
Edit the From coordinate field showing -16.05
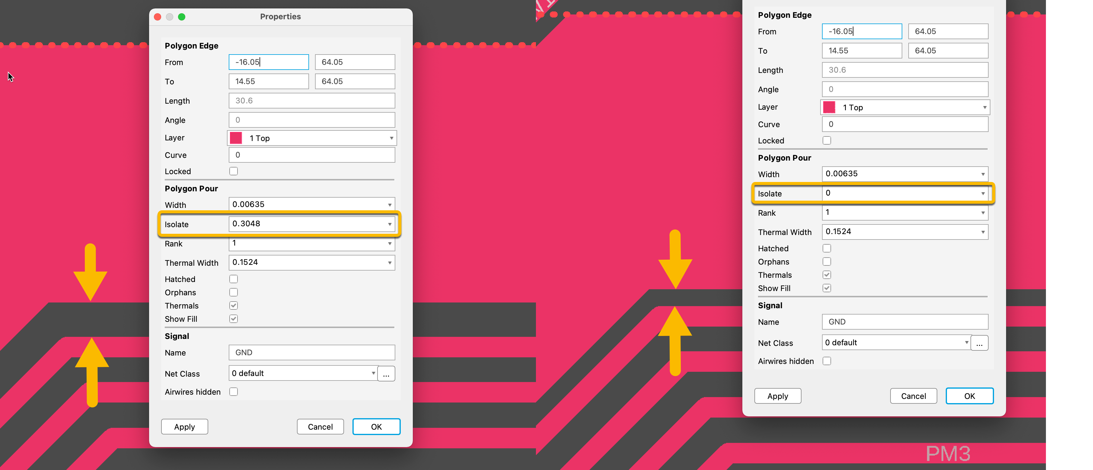pyautogui.click(x=268, y=62)
